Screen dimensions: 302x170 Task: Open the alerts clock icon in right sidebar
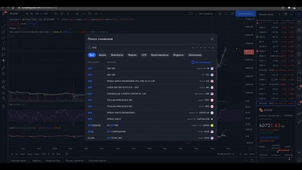299,23
